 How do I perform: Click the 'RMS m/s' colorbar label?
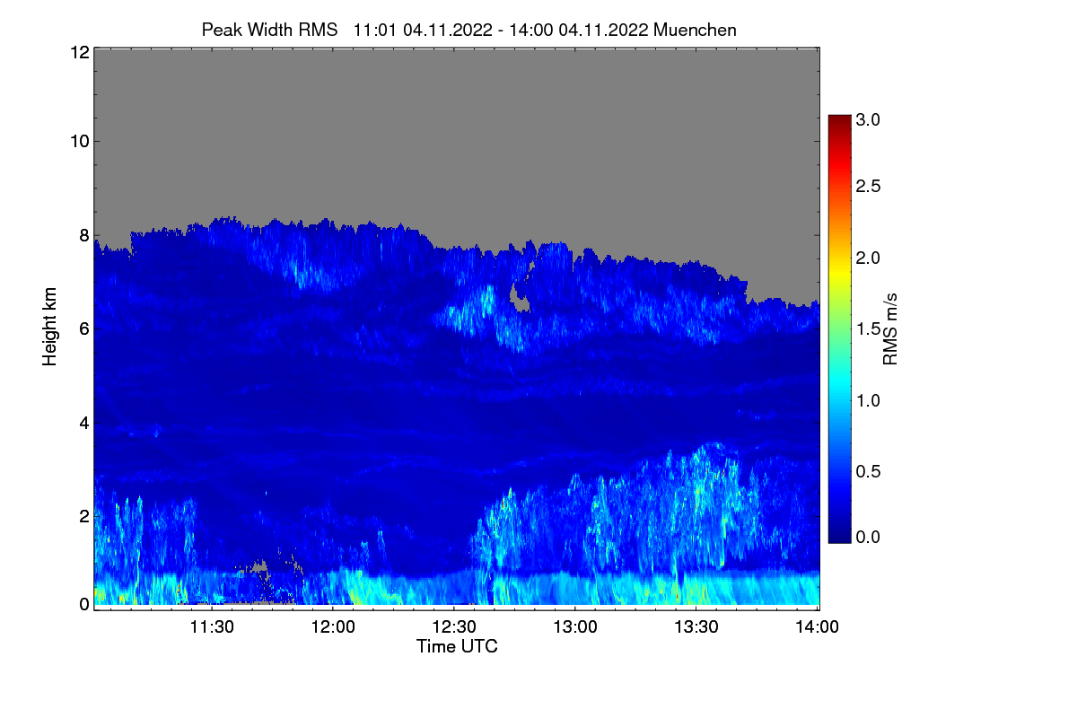(x=890, y=328)
